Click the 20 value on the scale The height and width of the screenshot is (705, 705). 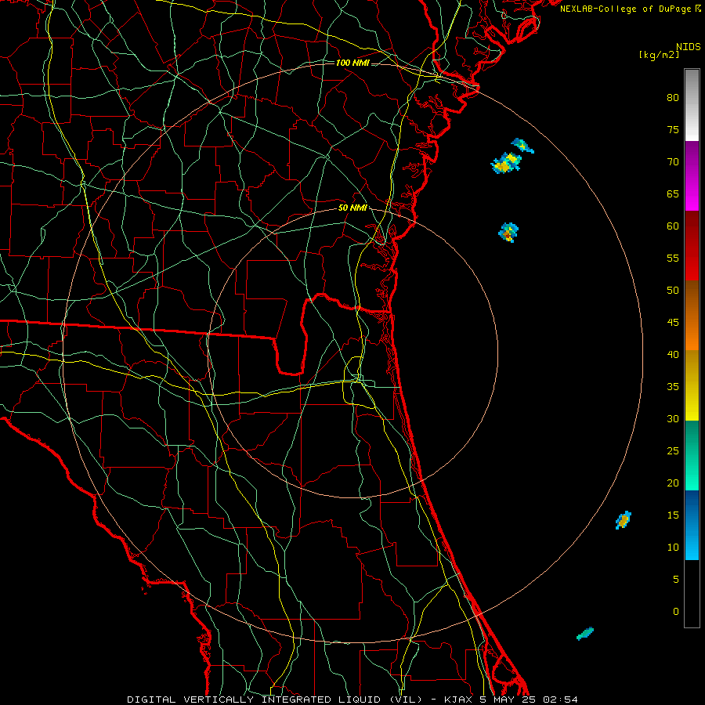point(673,483)
